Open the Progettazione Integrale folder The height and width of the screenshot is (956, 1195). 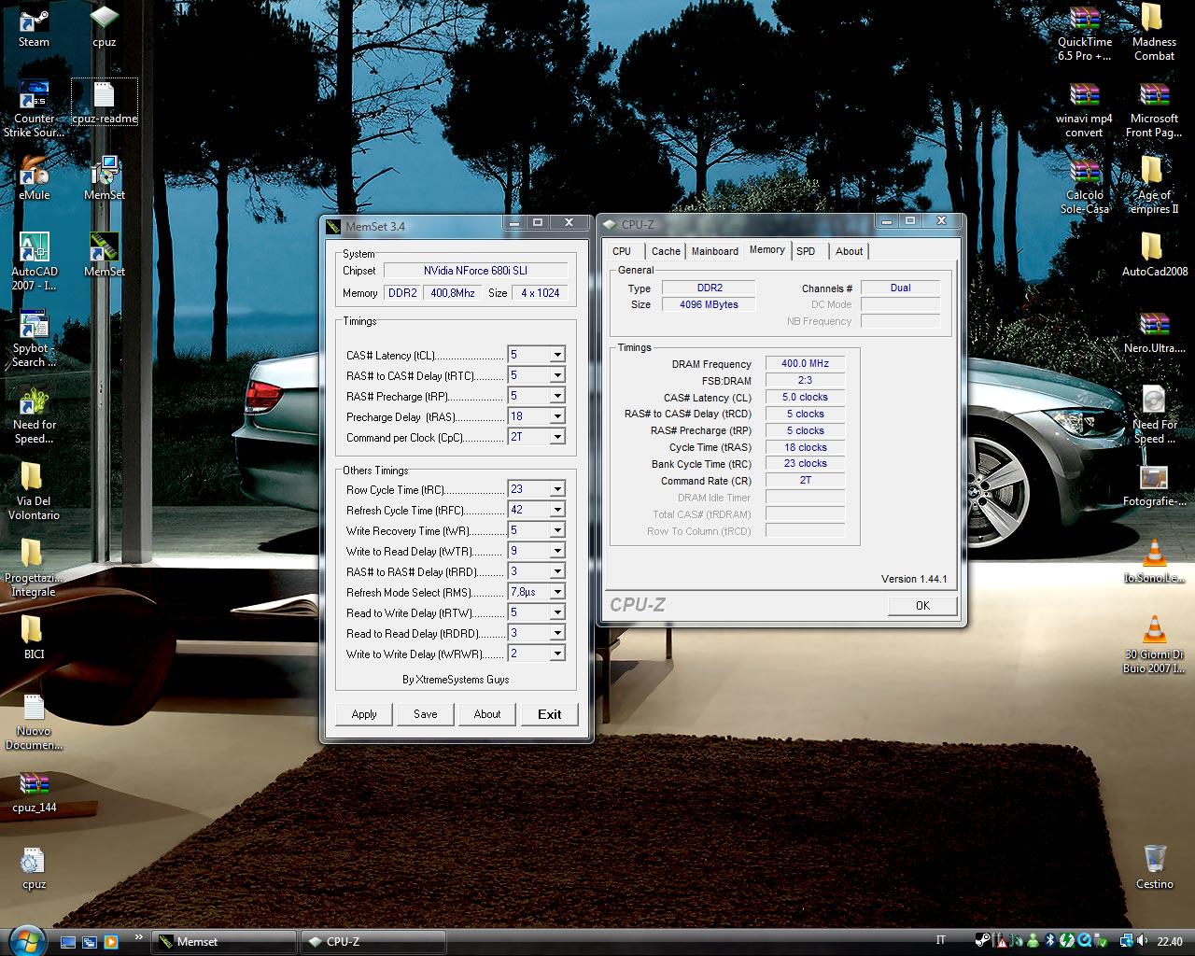pos(35,568)
